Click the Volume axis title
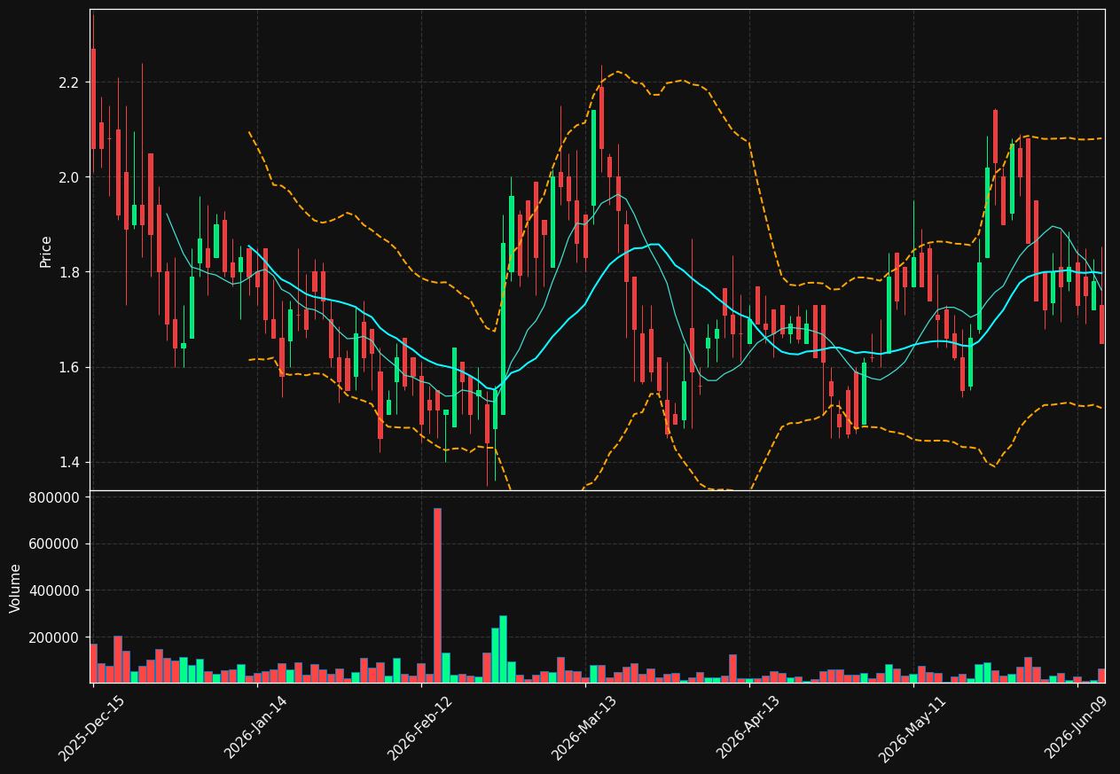 click(x=16, y=588)
